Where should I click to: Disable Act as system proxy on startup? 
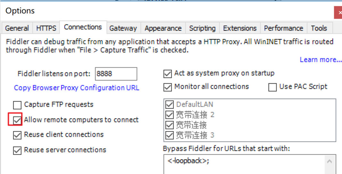[x=168, y=74]
